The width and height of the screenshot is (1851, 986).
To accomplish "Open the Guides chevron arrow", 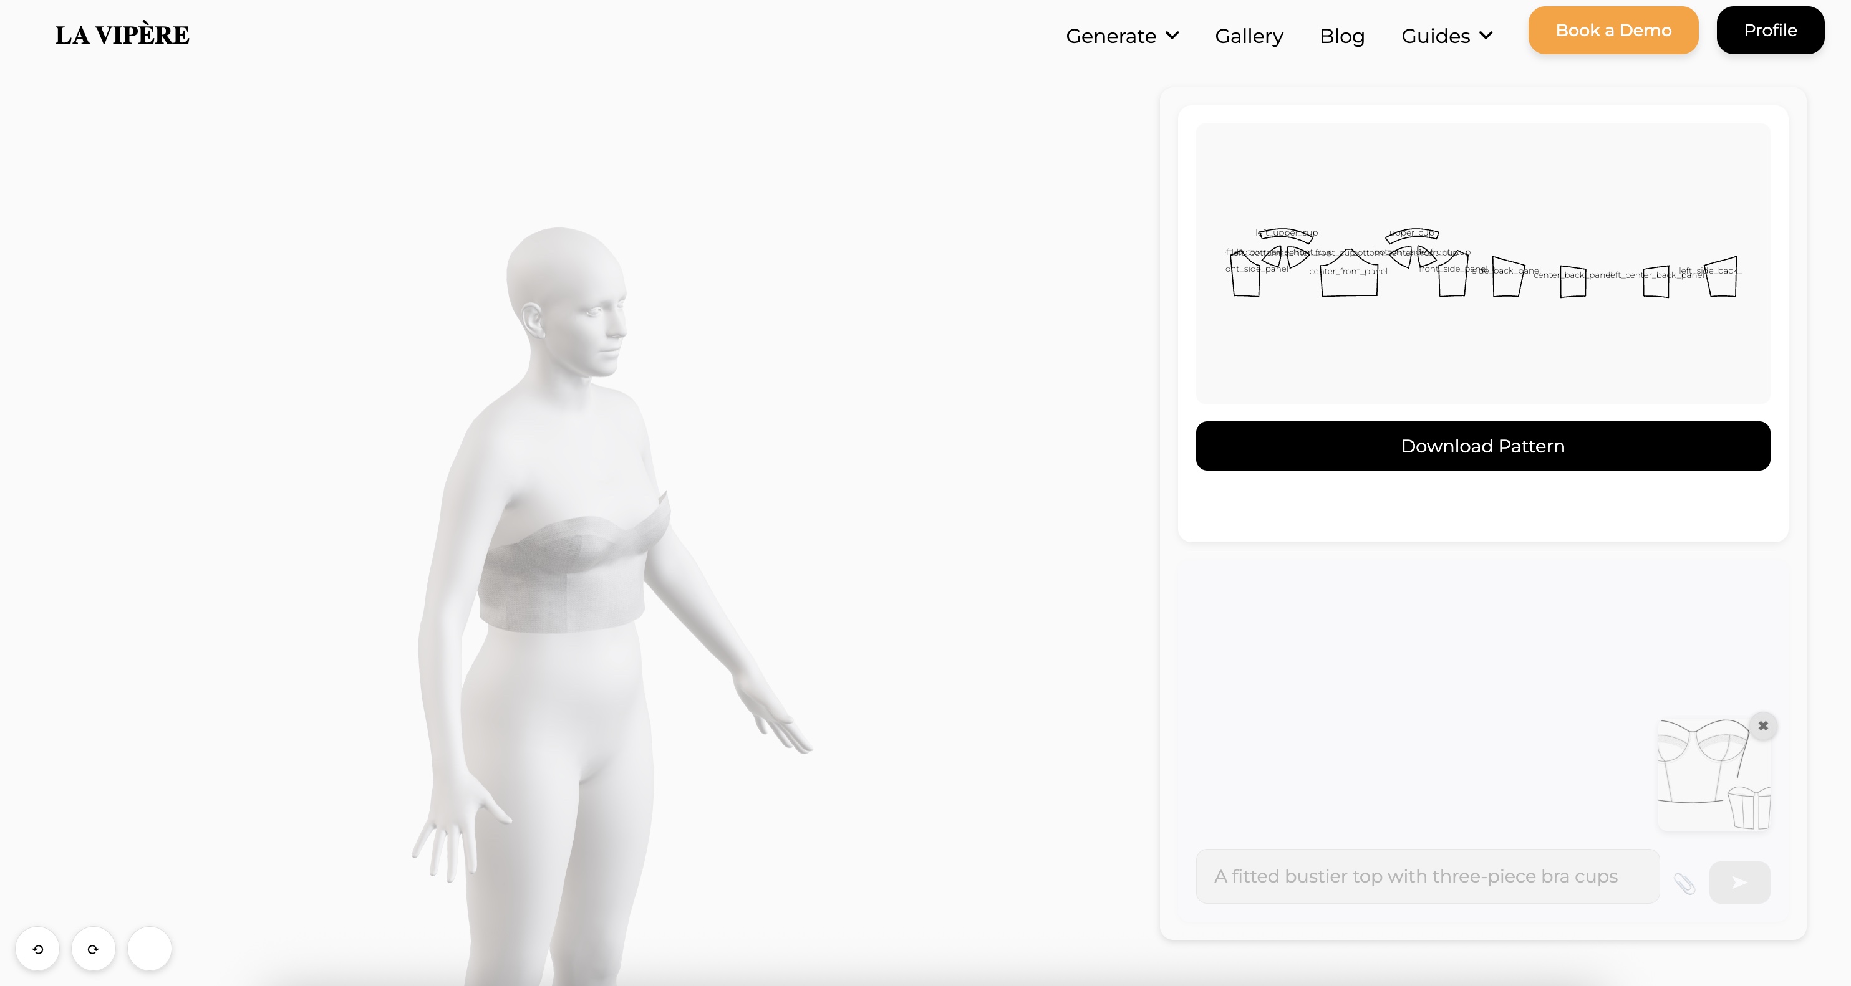I will (x=1486, y=35).
